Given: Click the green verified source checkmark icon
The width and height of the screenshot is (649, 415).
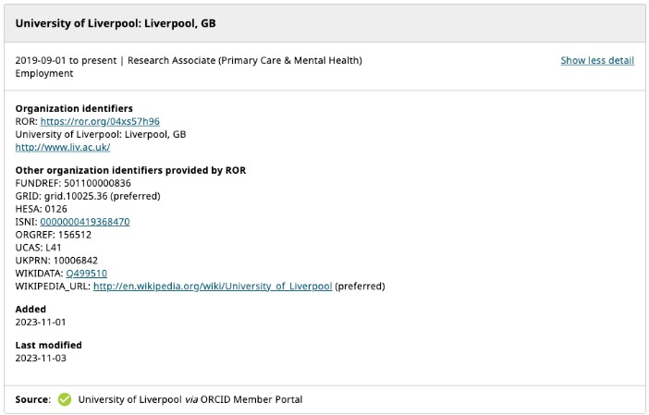Looking at the screenshot, I should coord(65,399).
